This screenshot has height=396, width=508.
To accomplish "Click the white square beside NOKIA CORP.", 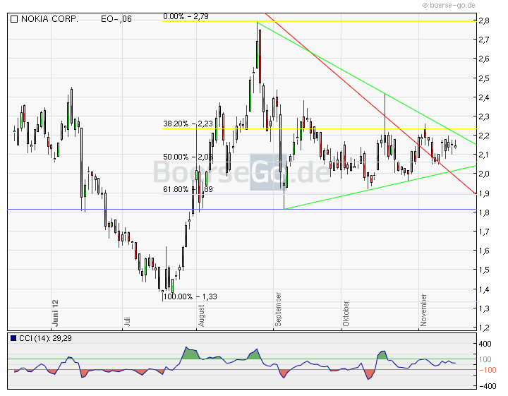I will click(x=13, y=20).
